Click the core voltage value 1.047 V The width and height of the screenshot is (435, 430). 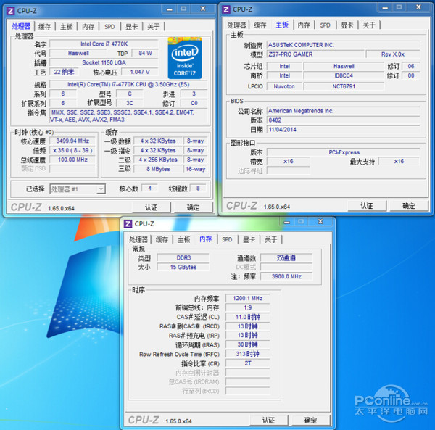140,72
